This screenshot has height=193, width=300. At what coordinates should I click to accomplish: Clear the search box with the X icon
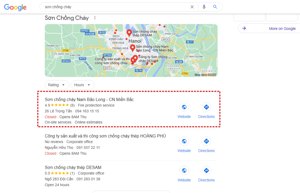coord(192,7)
